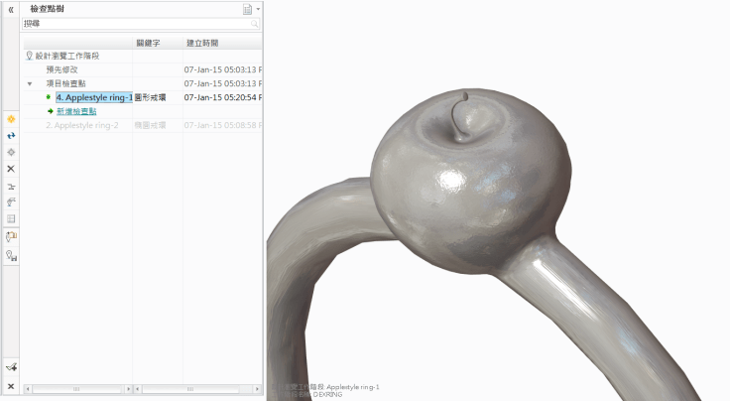Select the 4. Applestyle ring-1 checkpoint
730x401 pixels.
(x=93, y=98)
